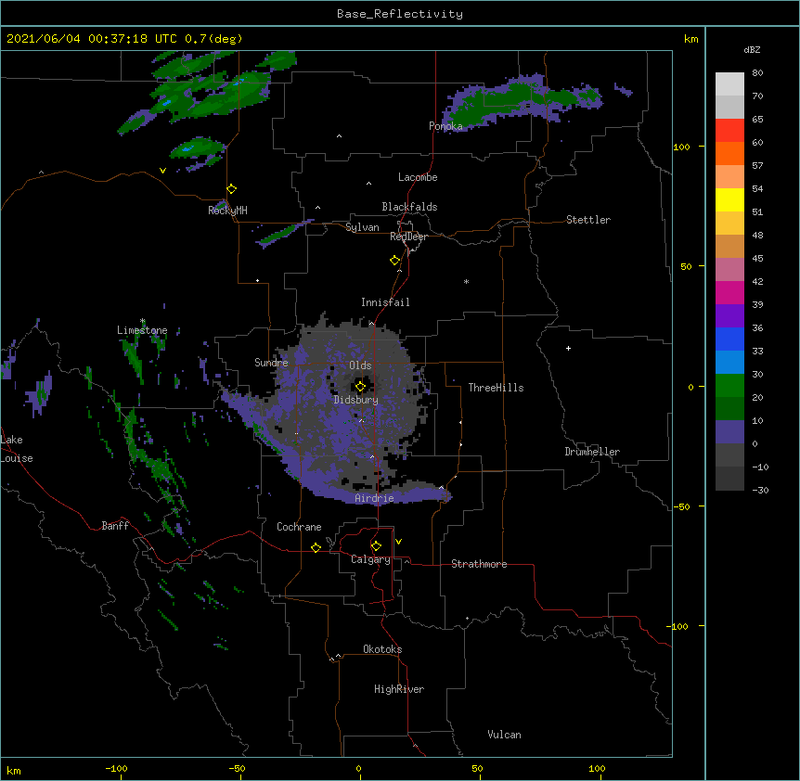The height and width of the screenshot is (781, 800).
Task: Click the Limestone label
Action: 142,330
